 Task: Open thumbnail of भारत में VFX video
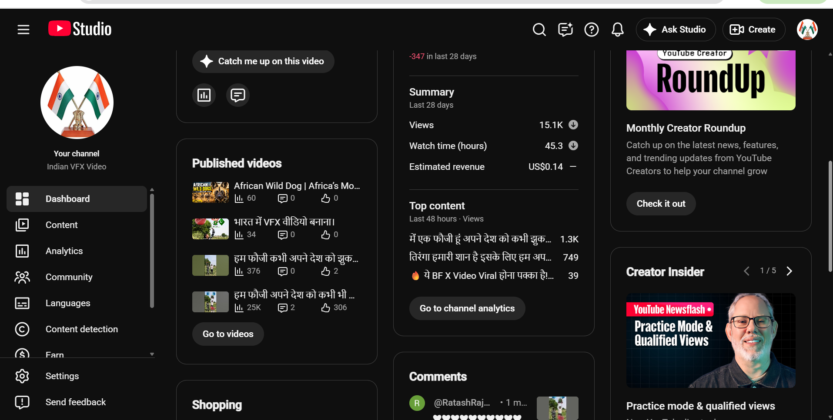pyautogui.click(x=211, y=229)
